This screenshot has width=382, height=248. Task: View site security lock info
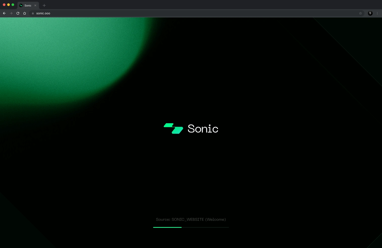coord(33,13)
